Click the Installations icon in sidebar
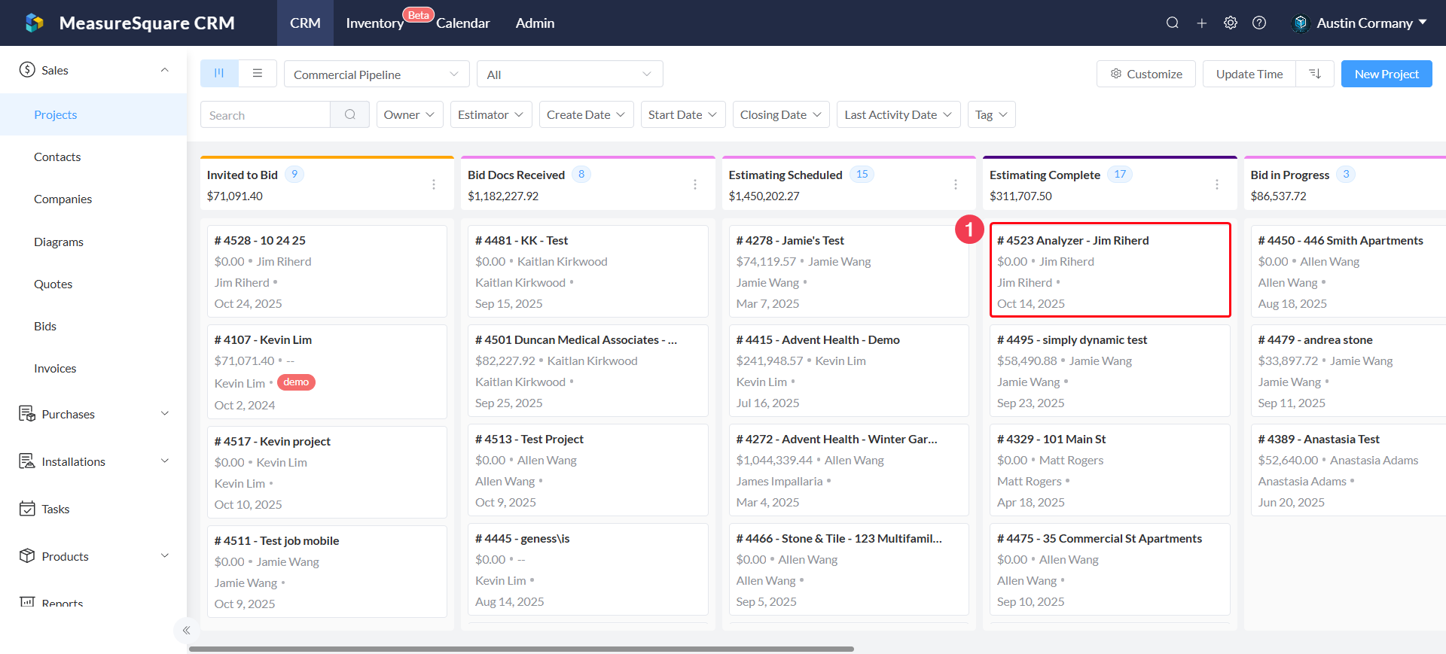This screenshot has width=1446, height=654. 27,461
